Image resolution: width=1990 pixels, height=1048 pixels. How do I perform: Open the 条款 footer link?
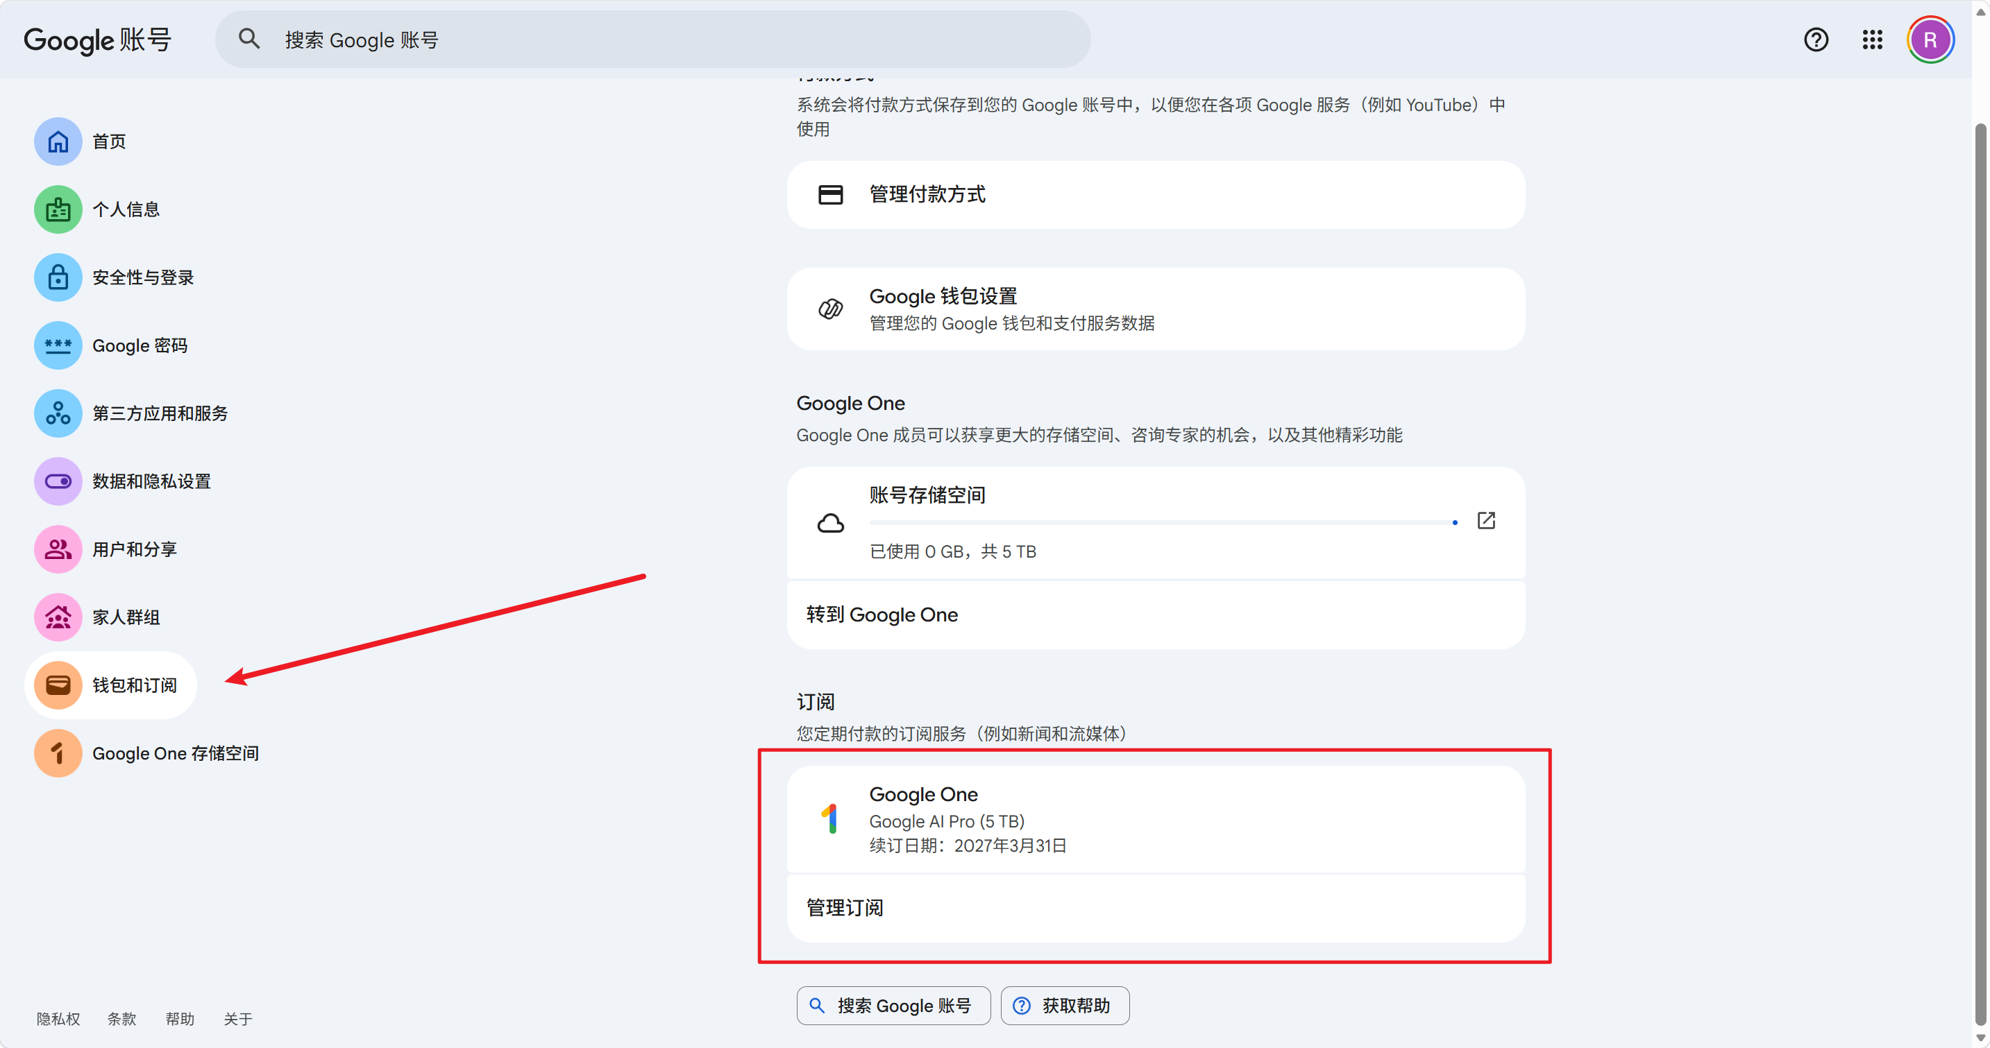pyautogui.click(x=121, y=1019)
